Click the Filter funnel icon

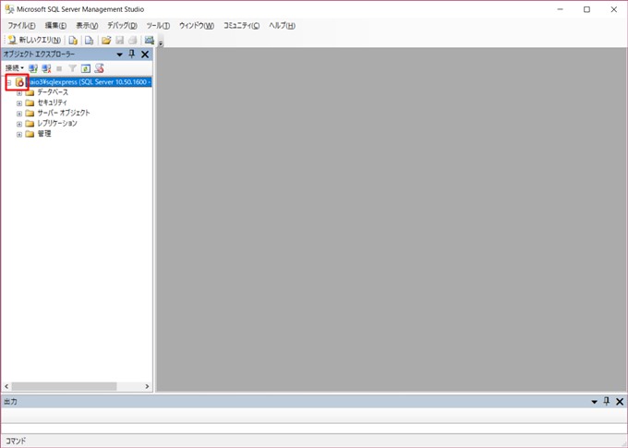tap(72, 68)
